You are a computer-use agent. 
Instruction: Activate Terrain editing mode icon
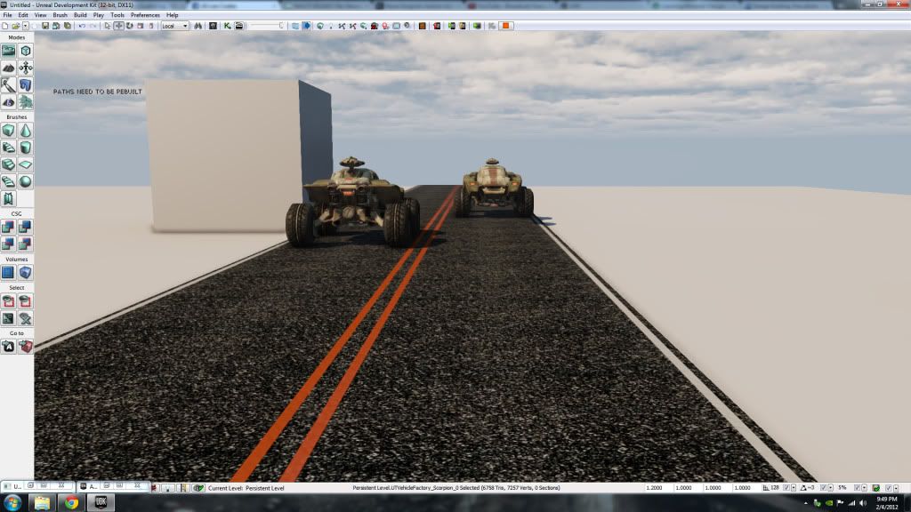8,68
